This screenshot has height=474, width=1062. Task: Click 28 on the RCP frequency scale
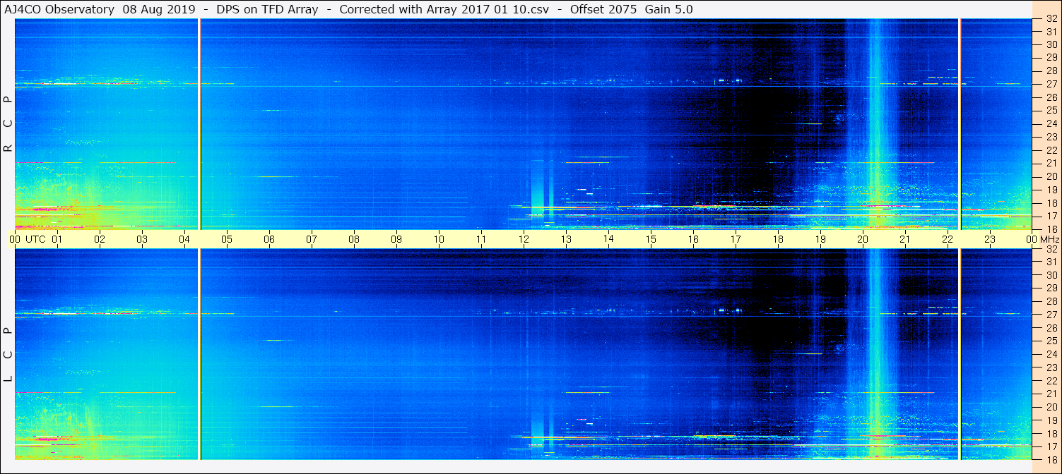click(1051, 71)
